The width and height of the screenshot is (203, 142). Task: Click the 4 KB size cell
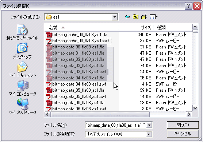[x=147, y=84]
